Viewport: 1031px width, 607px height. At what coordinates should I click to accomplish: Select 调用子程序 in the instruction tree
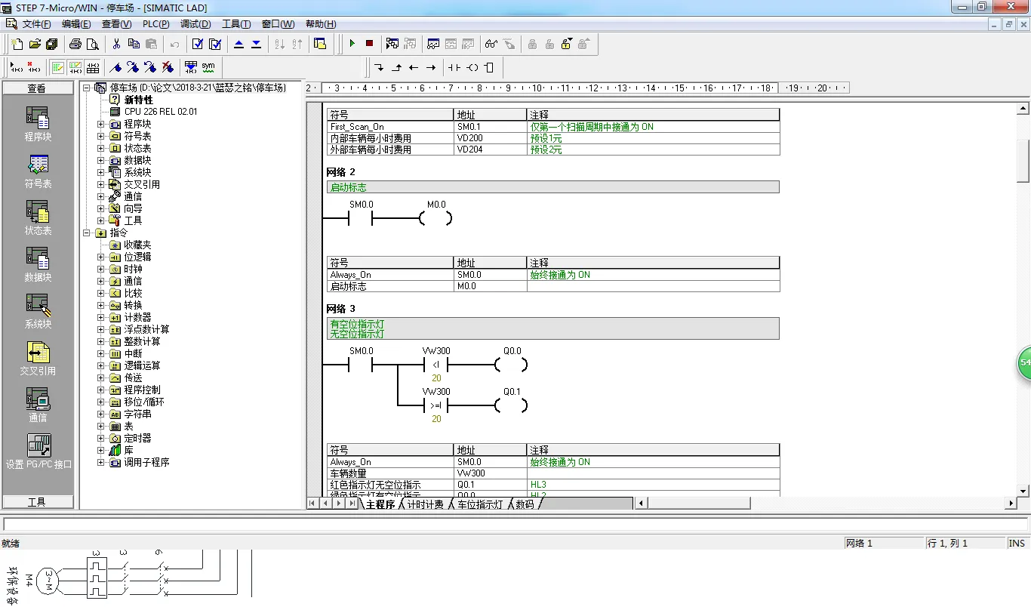pos(146,462)
